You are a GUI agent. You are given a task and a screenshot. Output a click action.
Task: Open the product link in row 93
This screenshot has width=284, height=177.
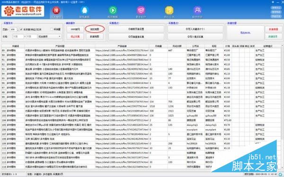pos(122,69)
